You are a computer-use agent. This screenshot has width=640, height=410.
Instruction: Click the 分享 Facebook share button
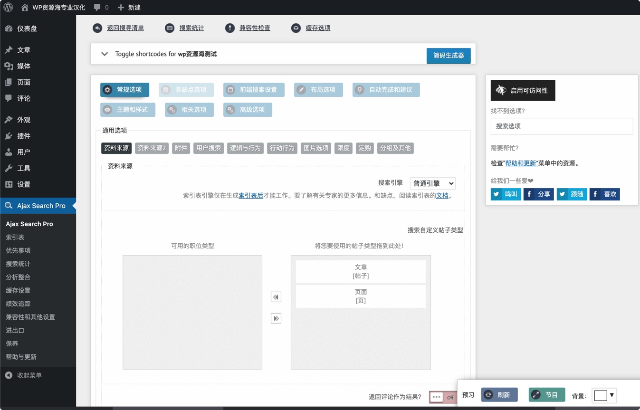539,194
